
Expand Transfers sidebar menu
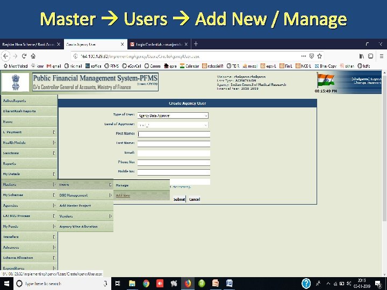(29, 237)
